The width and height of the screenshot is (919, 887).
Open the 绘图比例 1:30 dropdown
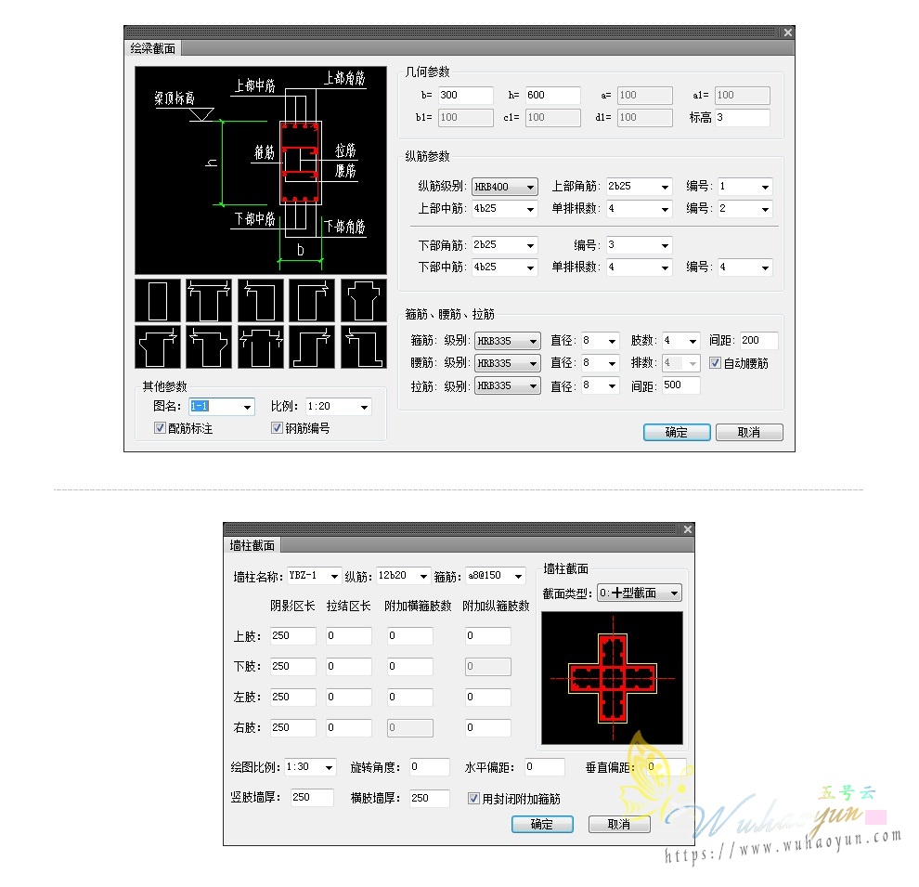(x=311, y=767)
